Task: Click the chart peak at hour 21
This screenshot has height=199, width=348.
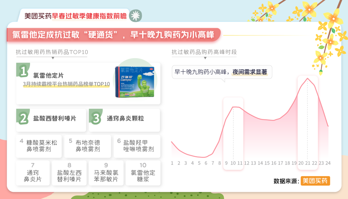Action: point(307,78)
